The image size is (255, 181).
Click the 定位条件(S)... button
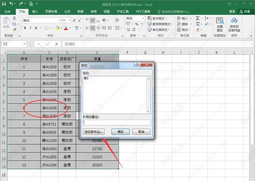(94, 132)
